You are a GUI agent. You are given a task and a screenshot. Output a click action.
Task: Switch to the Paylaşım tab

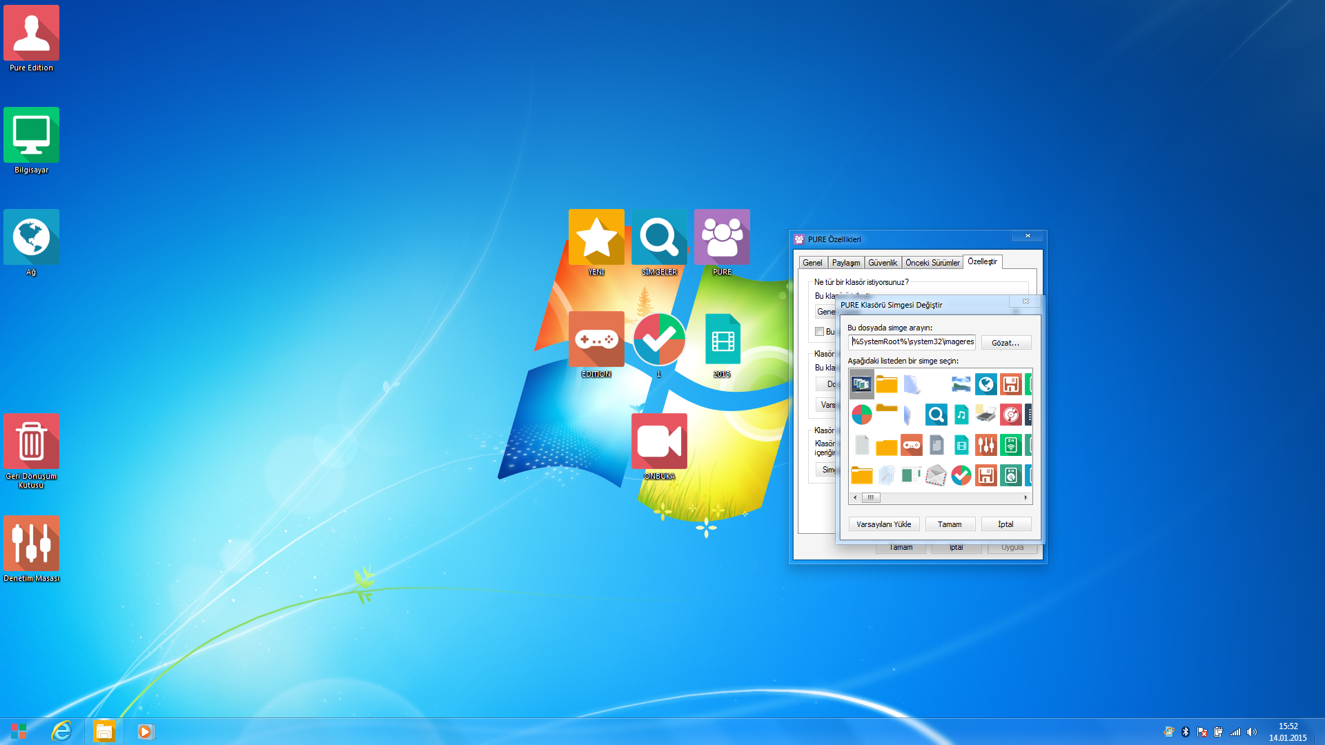(846, 263)
